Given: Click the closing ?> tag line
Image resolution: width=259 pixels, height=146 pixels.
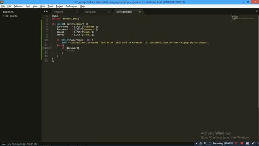Looking at the screenshot, I should click(53, 61).
